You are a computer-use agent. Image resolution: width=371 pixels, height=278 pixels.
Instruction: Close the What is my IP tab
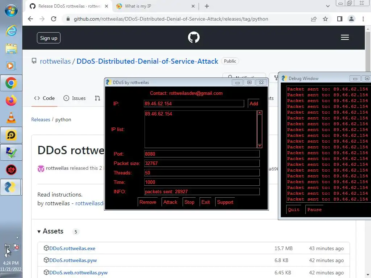tap(193, 6)
